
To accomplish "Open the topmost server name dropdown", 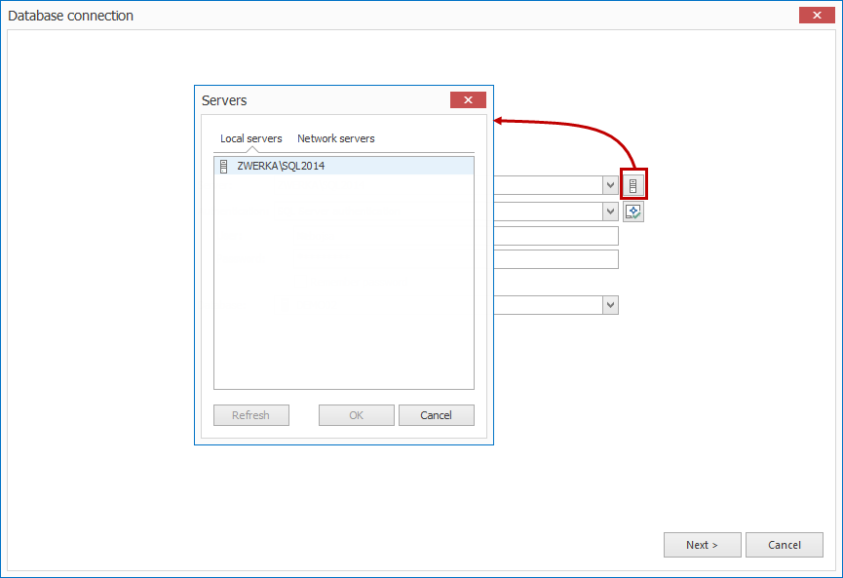I will coord(610,185).
